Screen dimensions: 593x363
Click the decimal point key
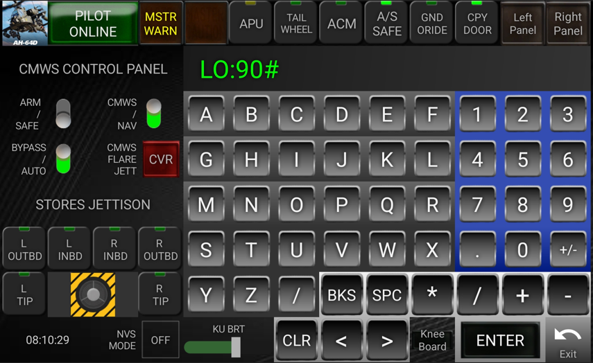[477, 249]
